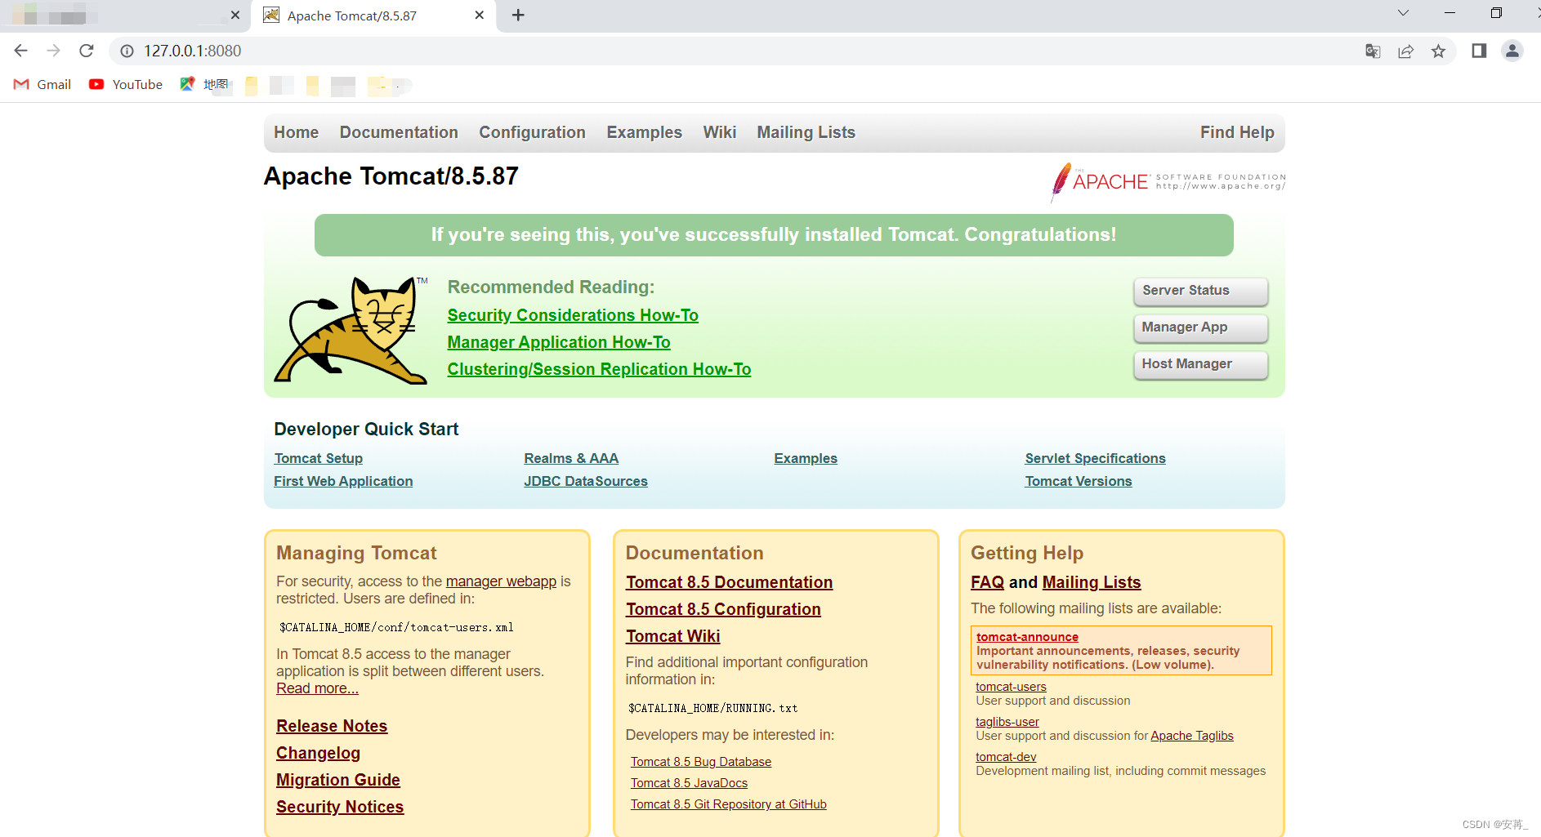1541x837 pixels.
Task: Open the Wiki nav item
Action: [x=719, y=132]
